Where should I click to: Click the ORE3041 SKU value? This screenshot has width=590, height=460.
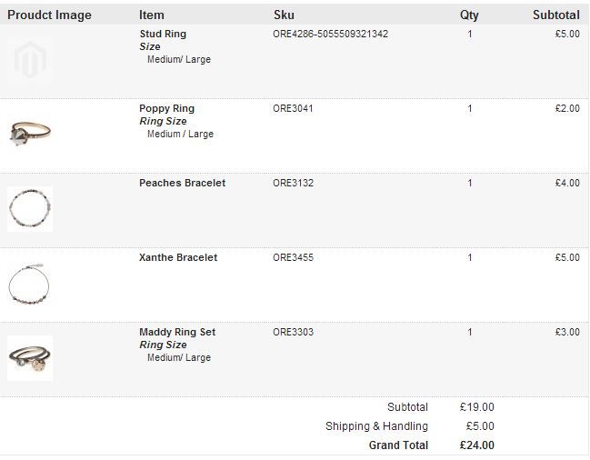293,108
